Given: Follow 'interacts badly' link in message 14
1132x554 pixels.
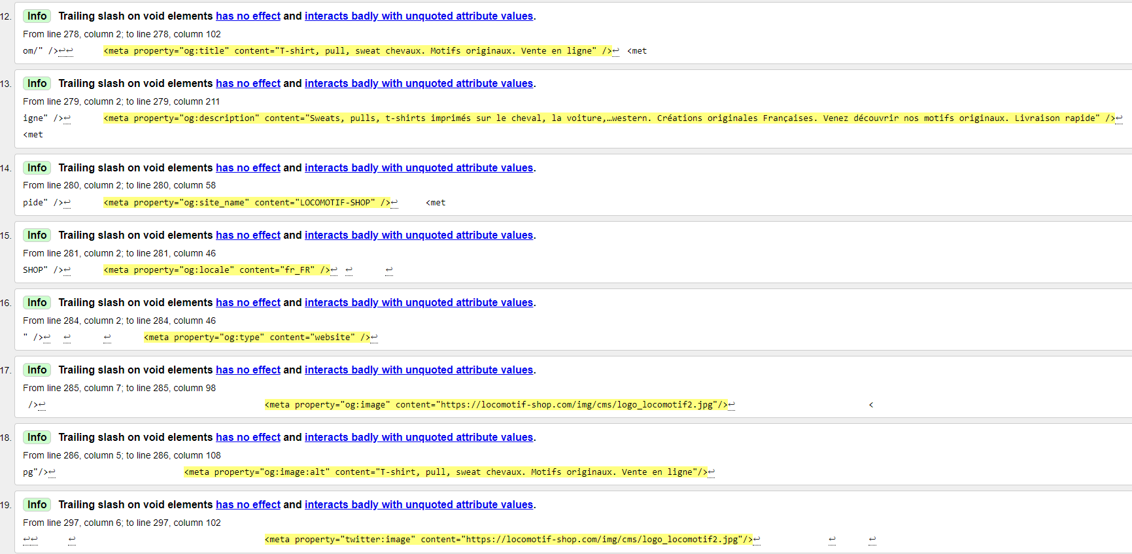Looking at the screenshot, I should coord(419,167).
